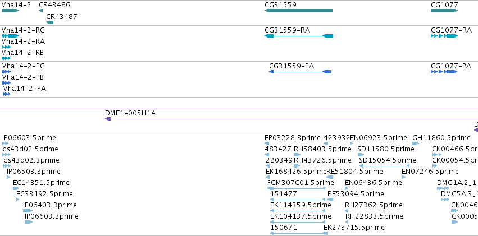Click the EK168426.5prime EST label
Image resolution: width=478 pixels, height=236 pixels.
(x=297, y=171)
